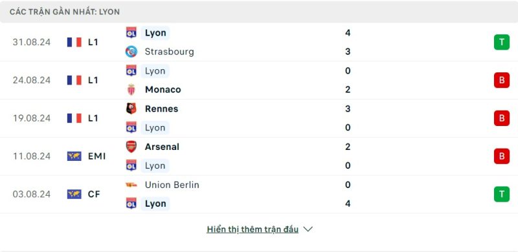Open the Hiển thị thêm trận đấu link
Image resolution: width=518 pixels, height=252 pixels.
(x=253, y=229)
